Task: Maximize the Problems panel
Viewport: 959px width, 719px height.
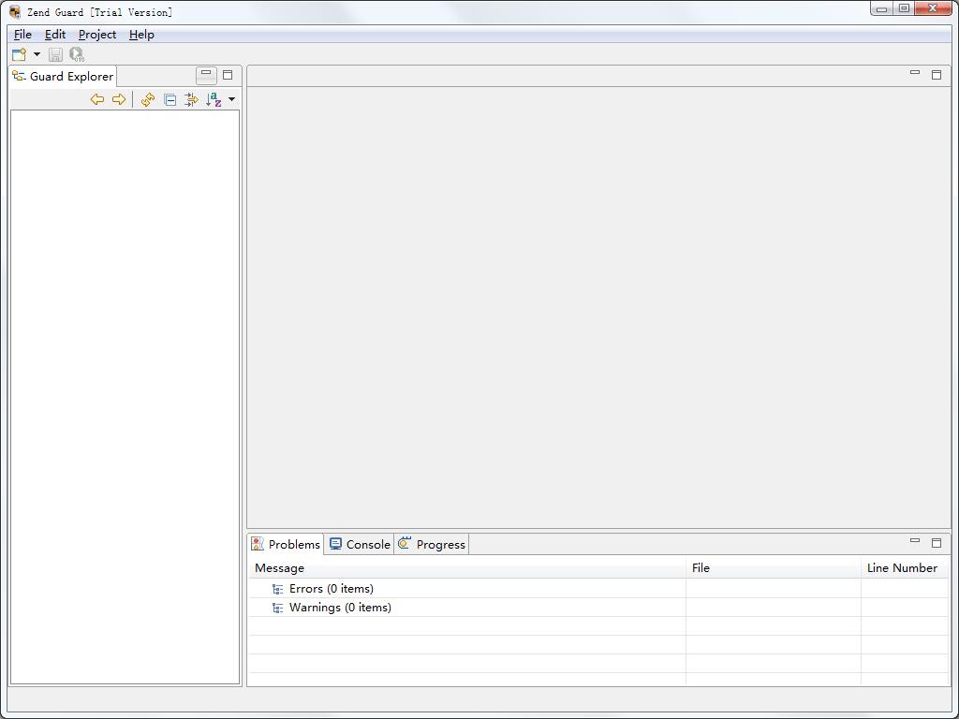Action: 937,542
